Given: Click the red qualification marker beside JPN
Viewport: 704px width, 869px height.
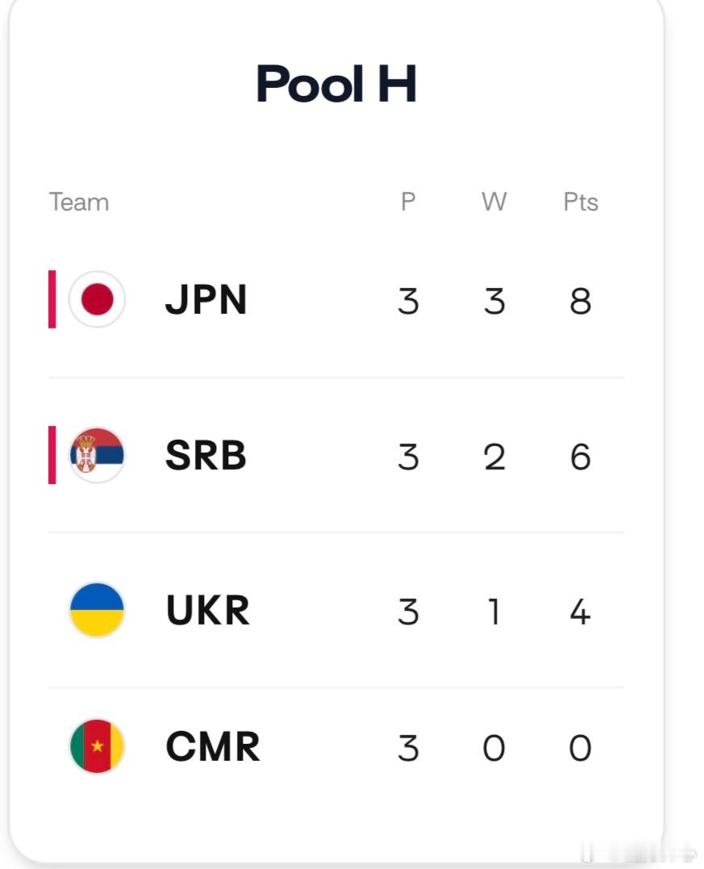Looking at the screenshot, I should click(52, 299).
